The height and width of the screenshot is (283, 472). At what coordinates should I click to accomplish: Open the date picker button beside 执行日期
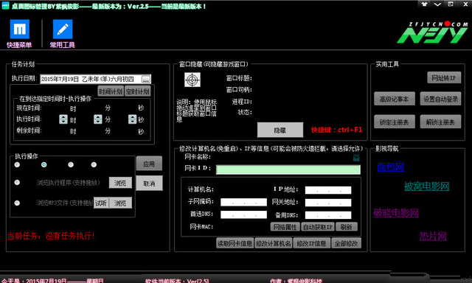[x=146, y=80]
